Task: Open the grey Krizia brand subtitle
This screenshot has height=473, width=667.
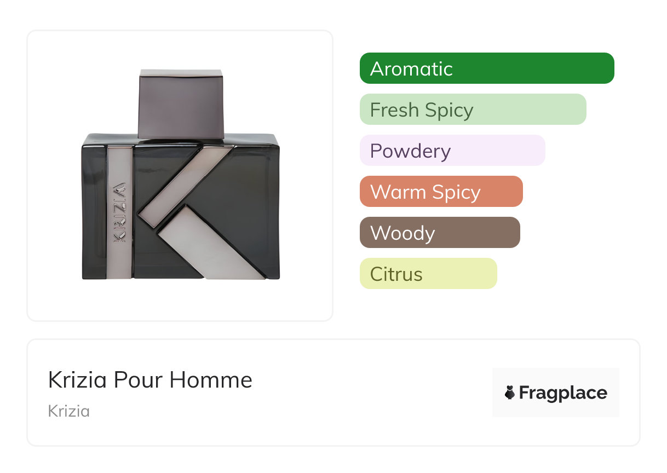Action: (68, 411)
